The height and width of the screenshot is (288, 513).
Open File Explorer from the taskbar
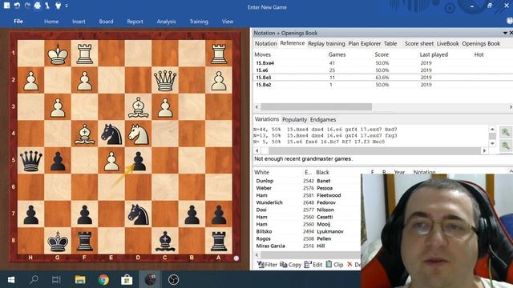click(80, 280)
